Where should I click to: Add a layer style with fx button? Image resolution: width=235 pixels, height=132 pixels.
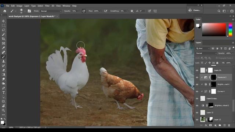(x=206, y=125)
